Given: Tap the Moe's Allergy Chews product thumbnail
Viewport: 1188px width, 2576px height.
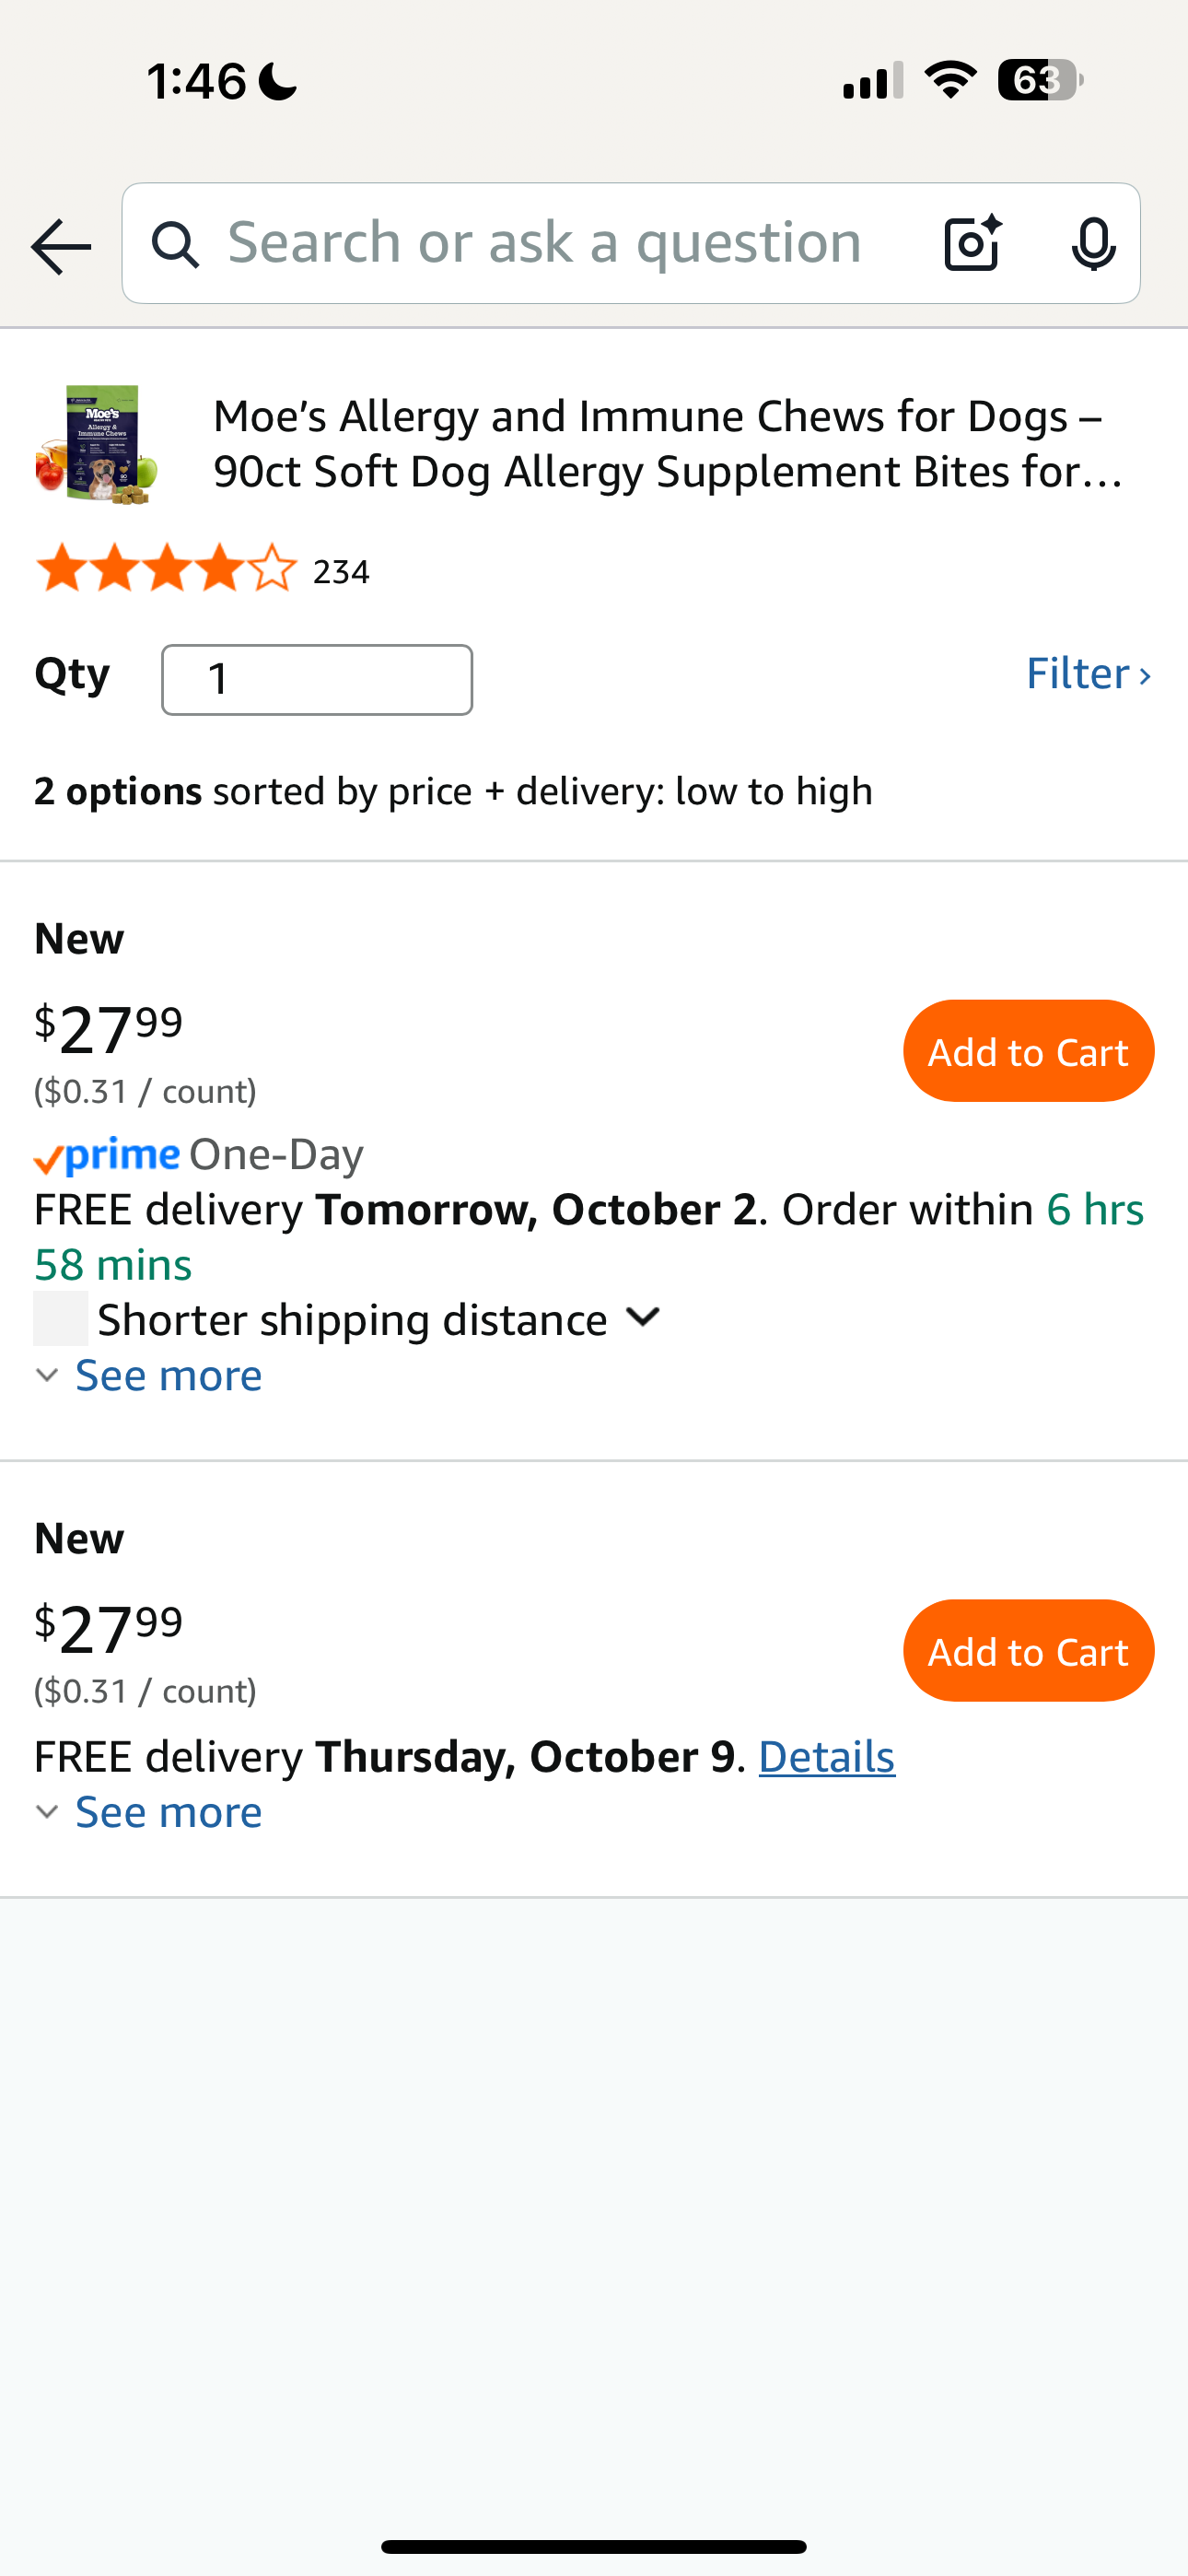Looking at the screenshot, I should [x=98, y=444].
